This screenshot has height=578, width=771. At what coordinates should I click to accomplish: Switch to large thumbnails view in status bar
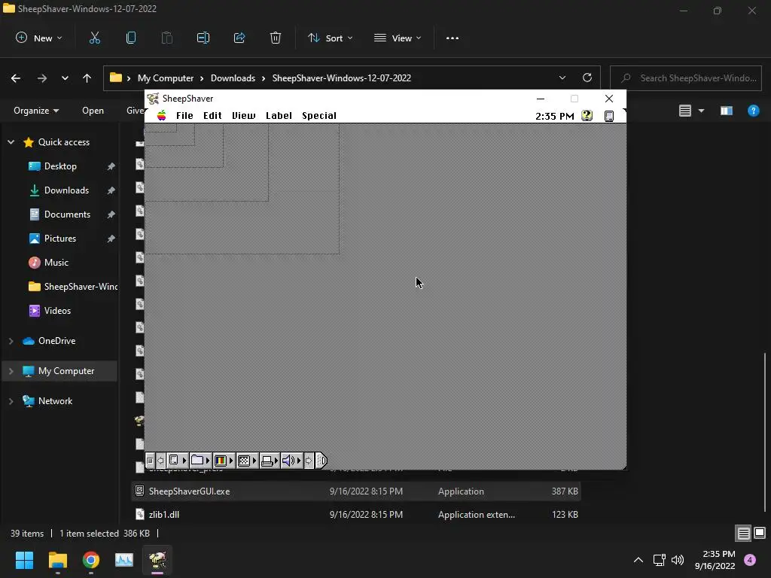click(x=760, y=534)
